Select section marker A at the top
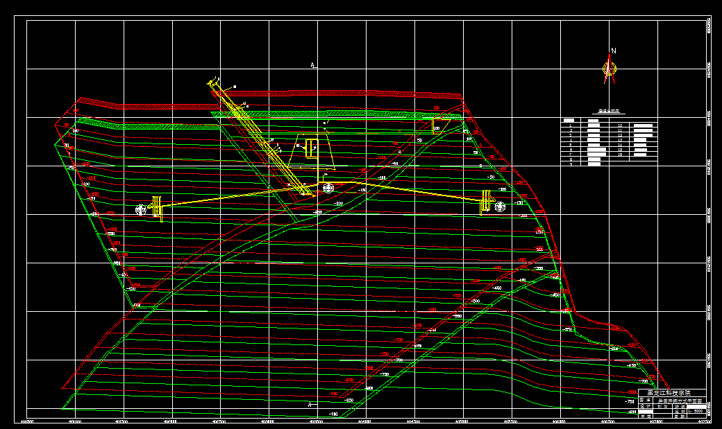 coord(313,65)
